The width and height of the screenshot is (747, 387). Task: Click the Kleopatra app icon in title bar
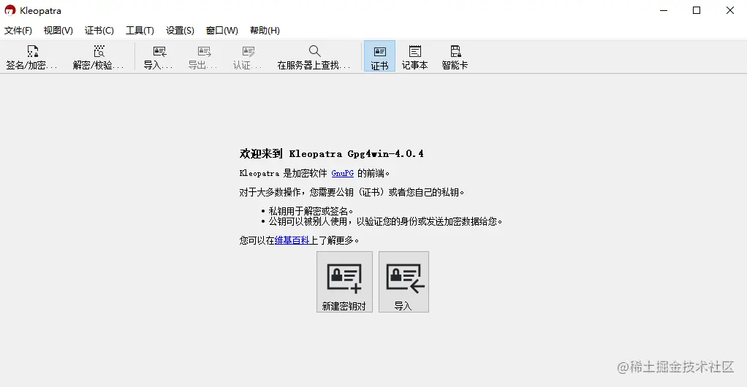click(x=10, y=10)
